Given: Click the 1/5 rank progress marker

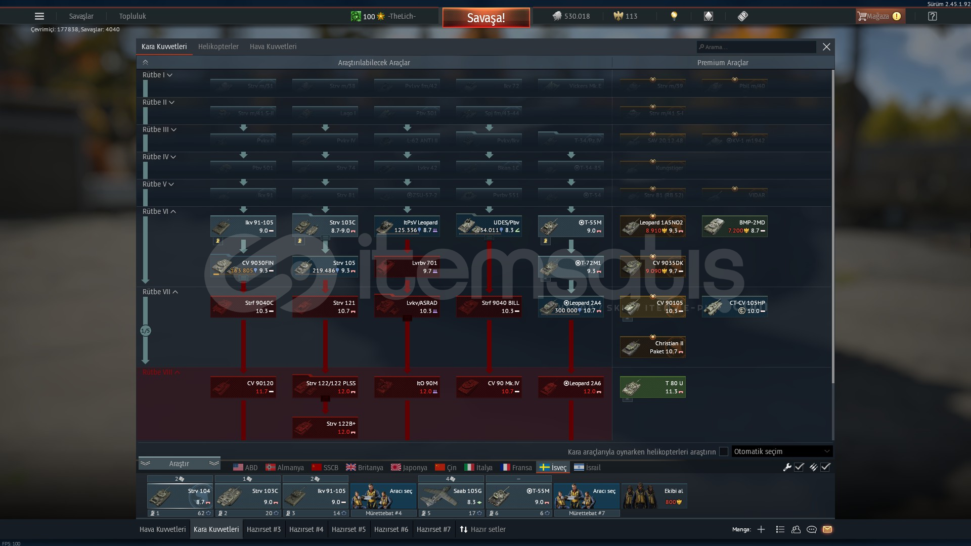Looking at the screenshot, I should coord(146,331).
